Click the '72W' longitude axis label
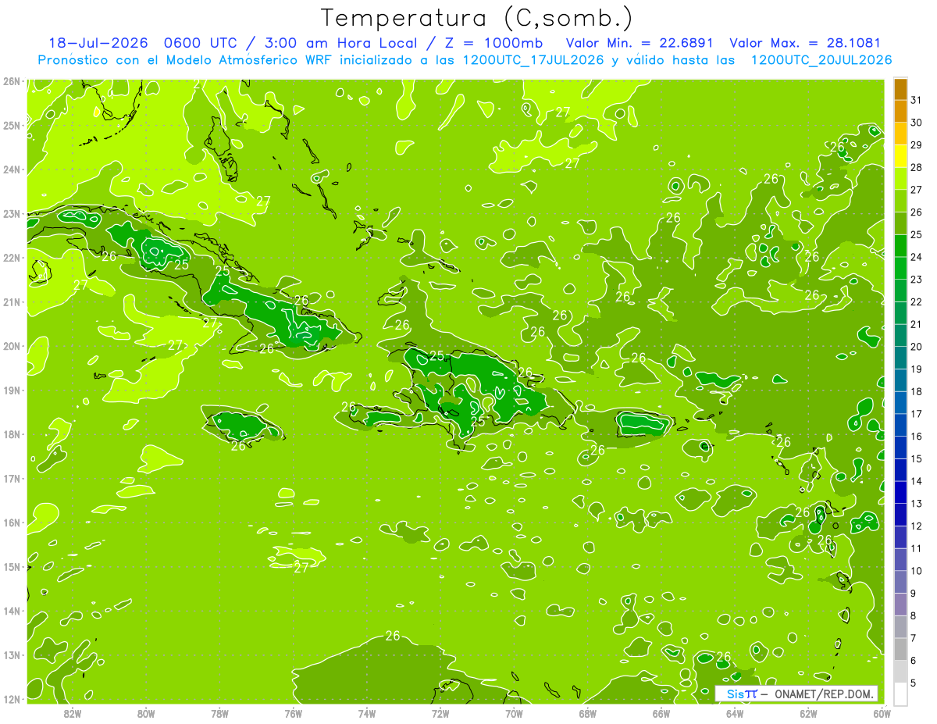The image size is (937, 724). coord(440,712)
